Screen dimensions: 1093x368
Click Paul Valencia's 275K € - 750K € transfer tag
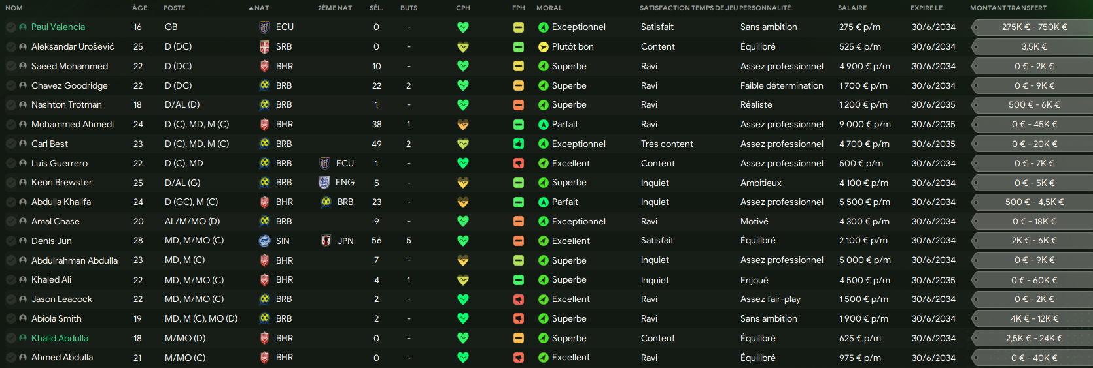coord(1033,27)
